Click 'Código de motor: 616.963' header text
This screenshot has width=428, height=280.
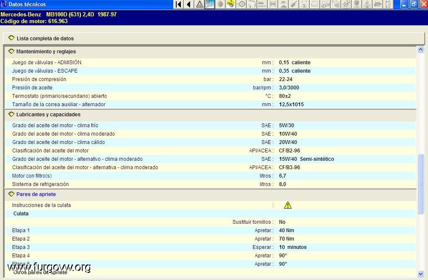(34, 21)
